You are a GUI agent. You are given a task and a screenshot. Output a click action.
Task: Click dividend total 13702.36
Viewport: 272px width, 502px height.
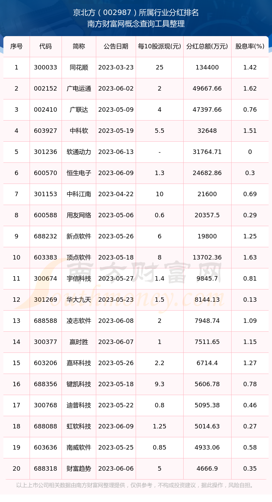(x=207, y=257)
